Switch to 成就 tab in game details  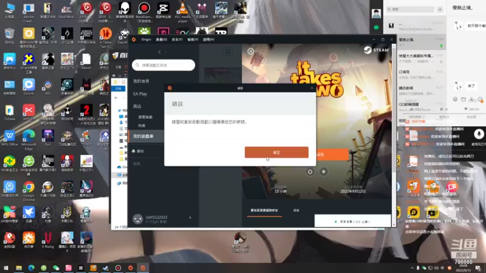click(x=296, y=211)
